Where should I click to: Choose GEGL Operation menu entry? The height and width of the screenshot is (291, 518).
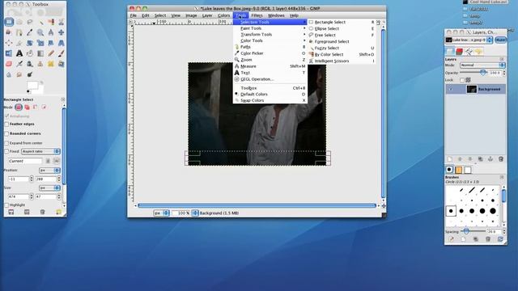270,79
